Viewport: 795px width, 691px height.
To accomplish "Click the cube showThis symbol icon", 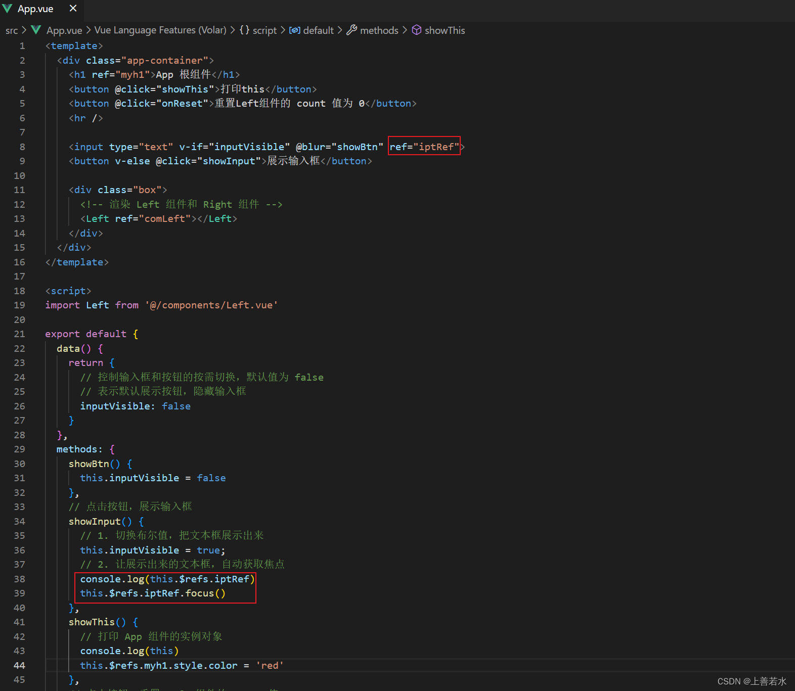I will click(x=417, y=30).
